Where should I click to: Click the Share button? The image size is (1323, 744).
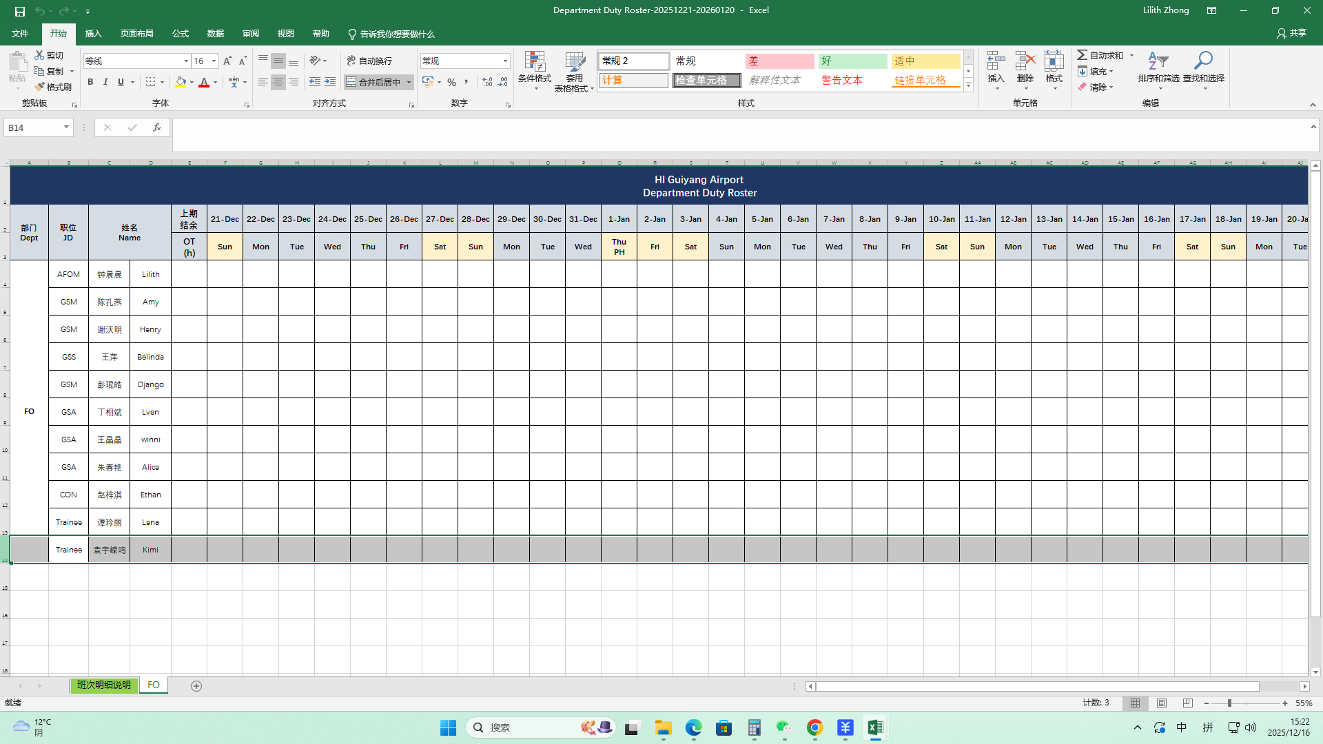[x=1291, y=33]
